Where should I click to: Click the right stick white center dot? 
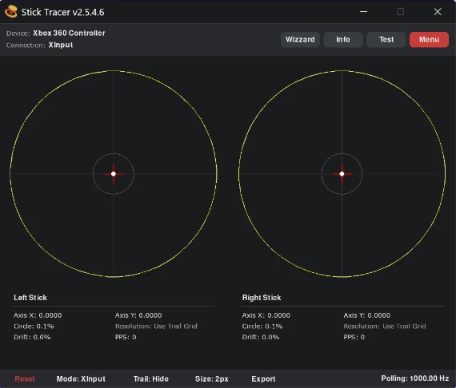point(342,174)
